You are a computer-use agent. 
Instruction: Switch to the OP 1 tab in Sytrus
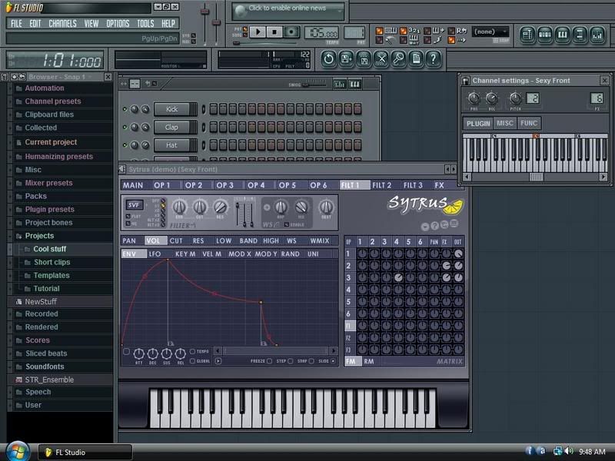tap(162, 185)
